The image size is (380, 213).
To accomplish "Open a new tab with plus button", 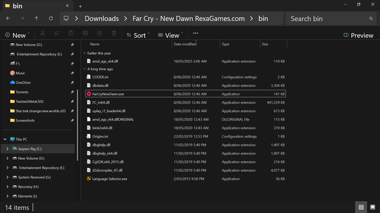I will click(80, 7).
